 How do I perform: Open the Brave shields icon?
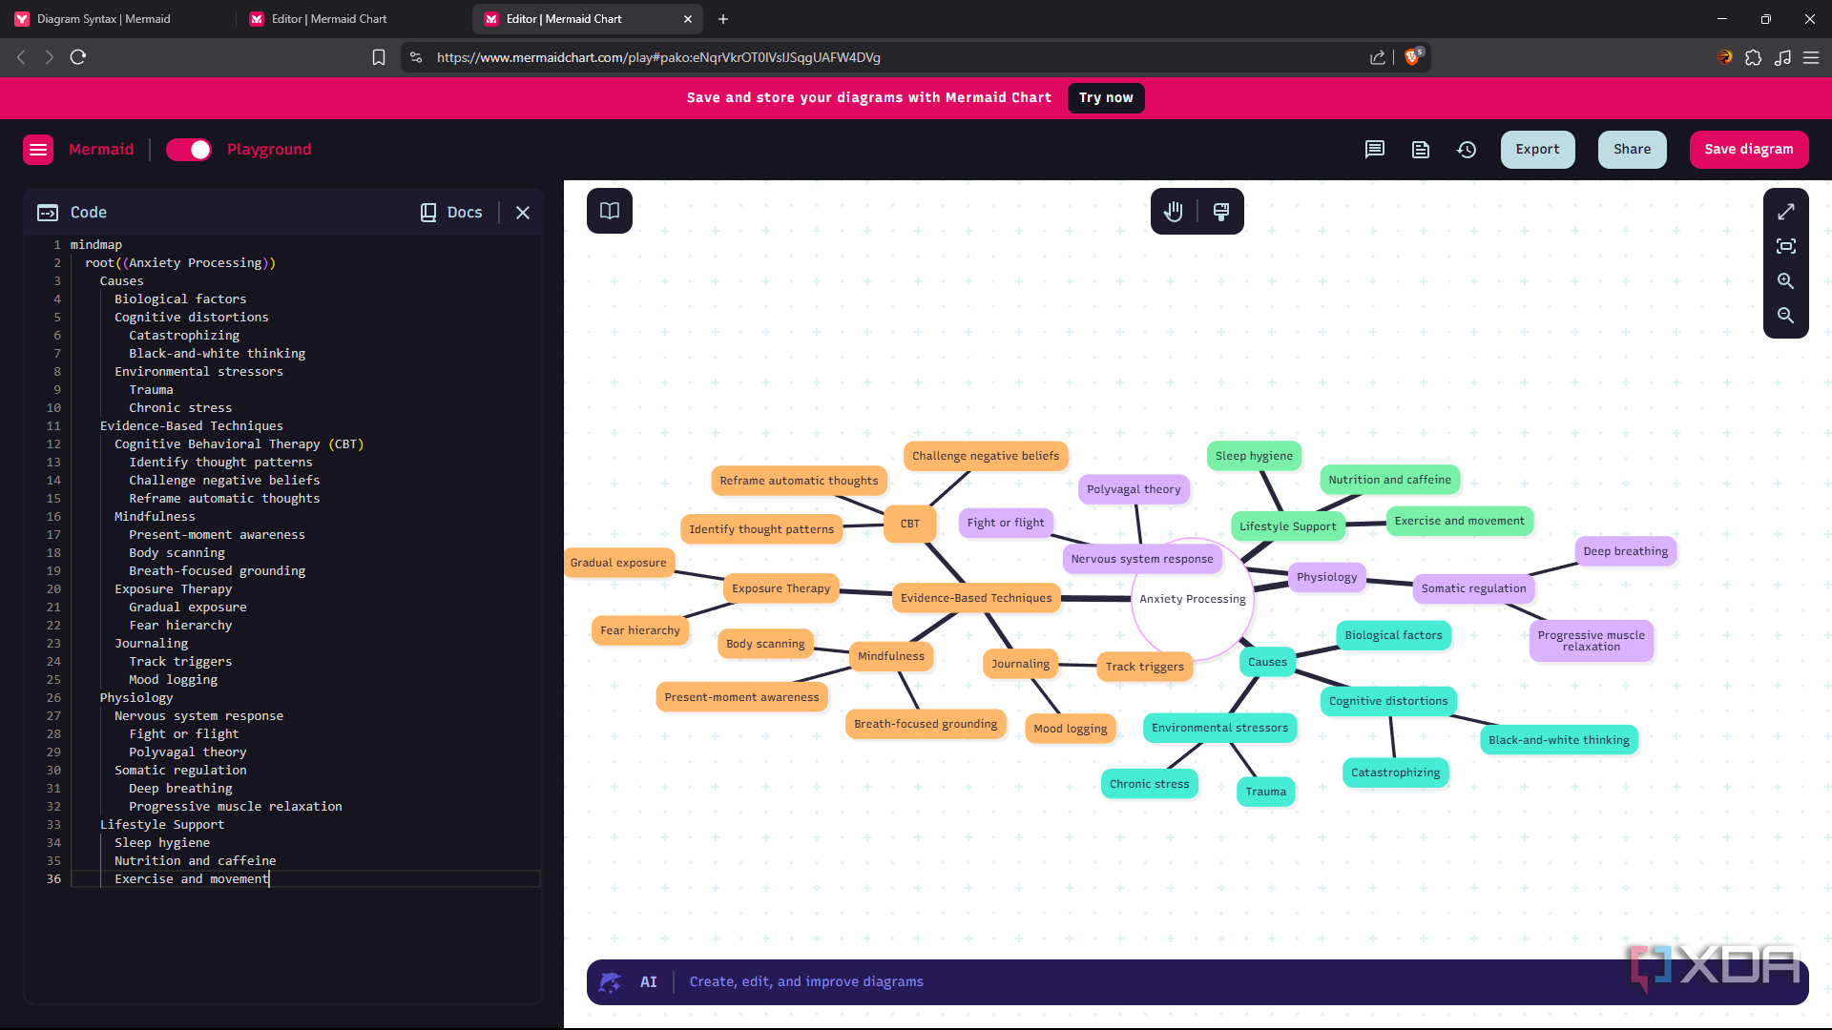pyautogui.click(x=1413, y=56)
